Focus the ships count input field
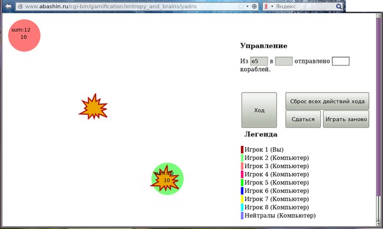Image resolution: width=383 pixels, height=229 pixels. tap(341, 61)
